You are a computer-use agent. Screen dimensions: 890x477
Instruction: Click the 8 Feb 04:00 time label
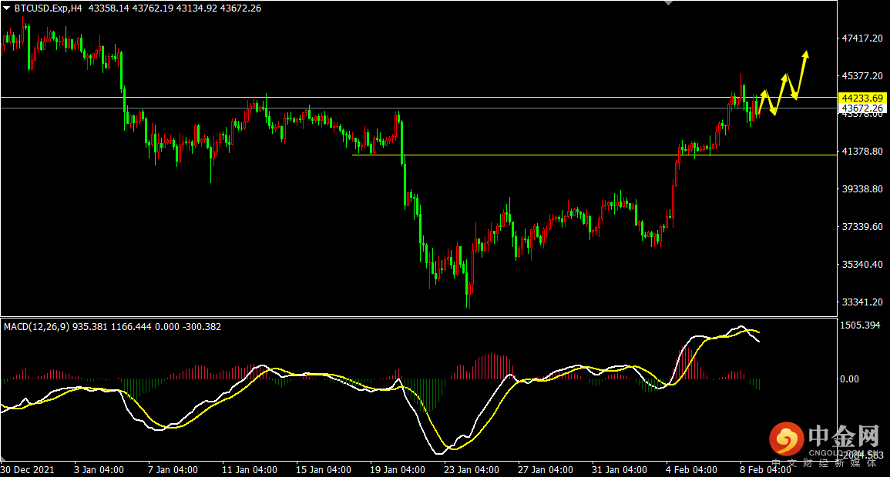tap(766, 470)
